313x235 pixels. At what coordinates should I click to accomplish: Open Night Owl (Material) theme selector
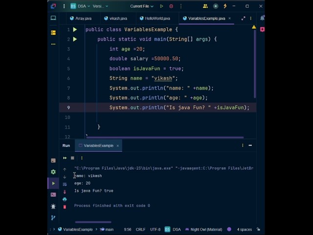(x=204, y=230)
